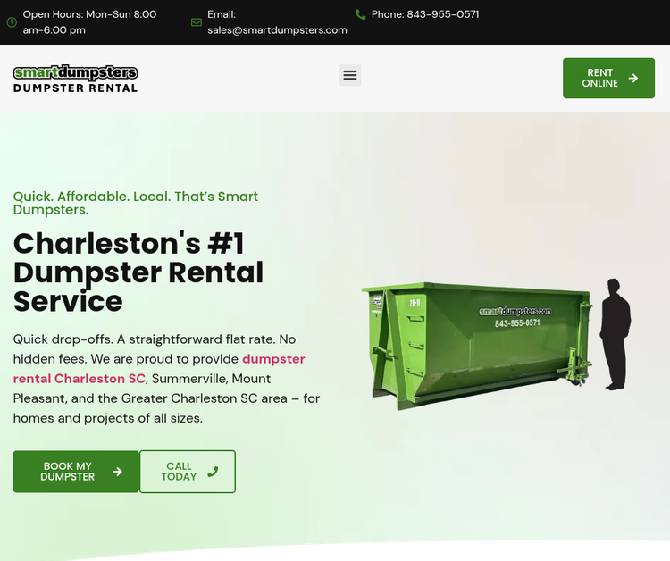Click the Quick. Affordable. Local. tagline
This screenshot has width=670, height=561.
click(x=136, y=203)
